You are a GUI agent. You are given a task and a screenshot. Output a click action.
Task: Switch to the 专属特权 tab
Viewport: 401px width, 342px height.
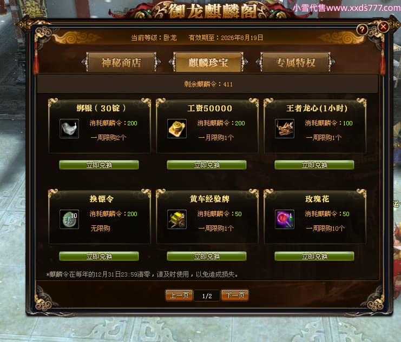[x=295, y=62]
